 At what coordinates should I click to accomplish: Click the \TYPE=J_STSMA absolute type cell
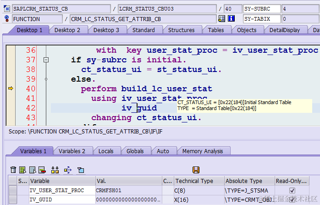249,190
